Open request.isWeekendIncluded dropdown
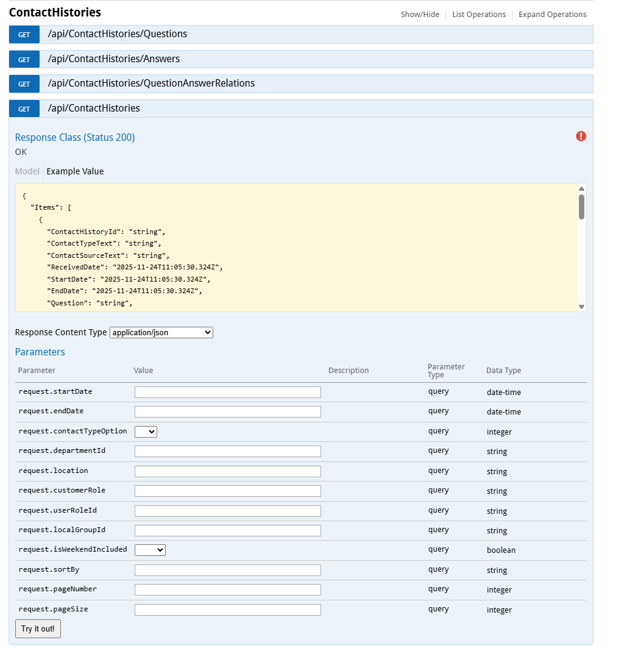627x651 pixels. (150, 550)
